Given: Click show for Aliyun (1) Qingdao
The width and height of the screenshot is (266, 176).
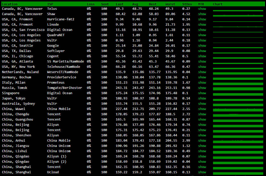Looking at the screenshot, I should click(202, 156).
